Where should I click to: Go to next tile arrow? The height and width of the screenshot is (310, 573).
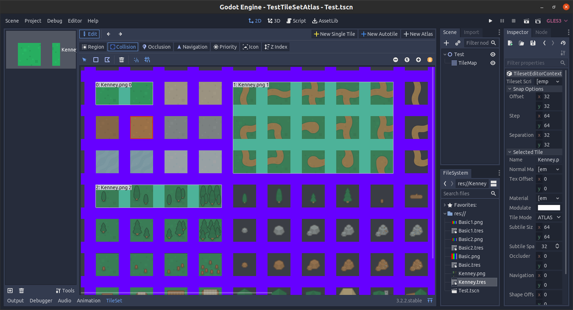coord(120,34)
